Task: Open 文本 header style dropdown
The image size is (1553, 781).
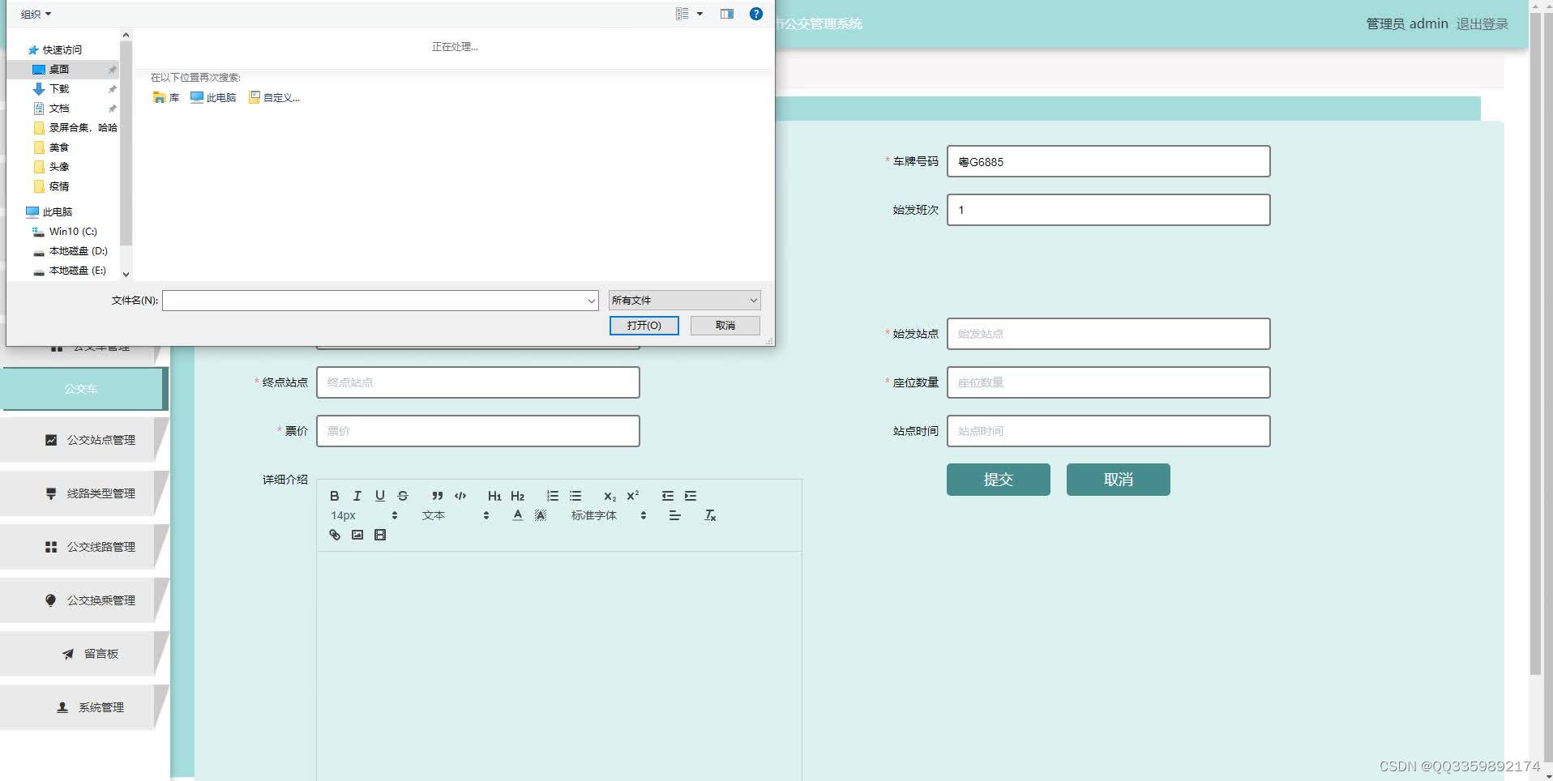Action: point(456,515)
